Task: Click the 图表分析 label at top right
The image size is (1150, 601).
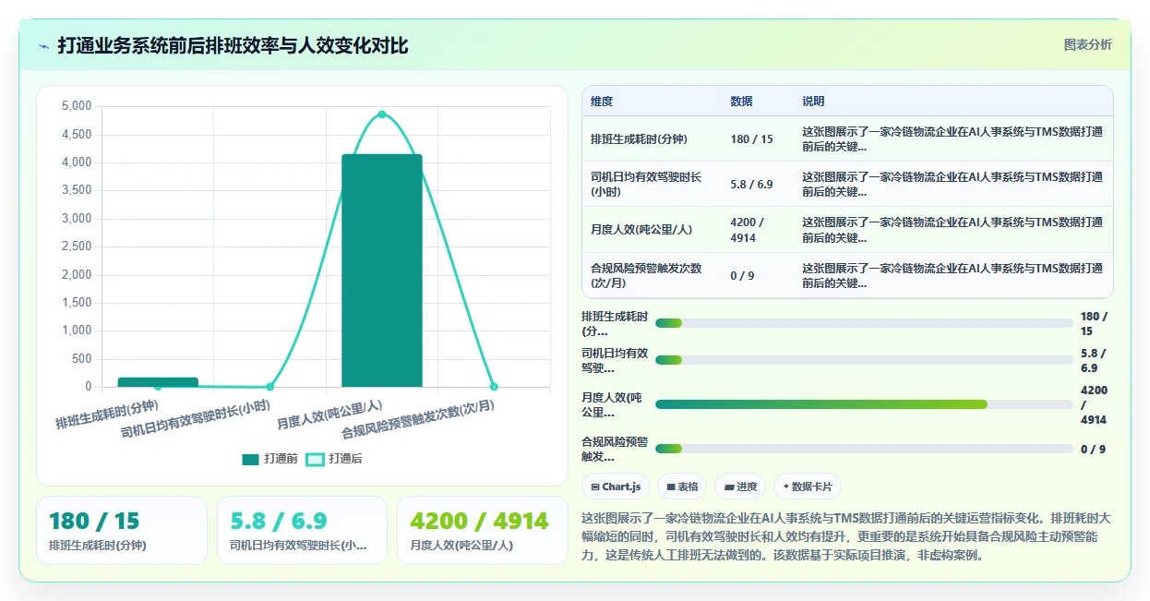Action: 1088,44
